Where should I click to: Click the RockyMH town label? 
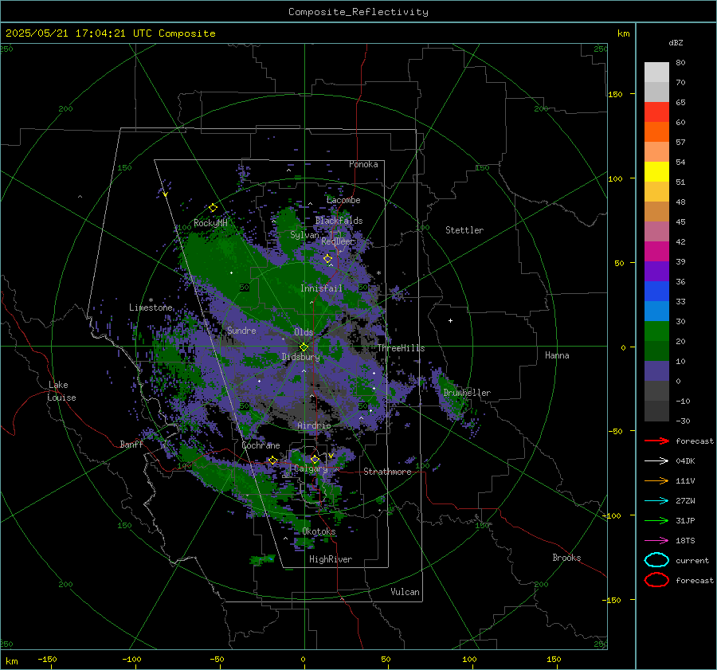(210, 223)
